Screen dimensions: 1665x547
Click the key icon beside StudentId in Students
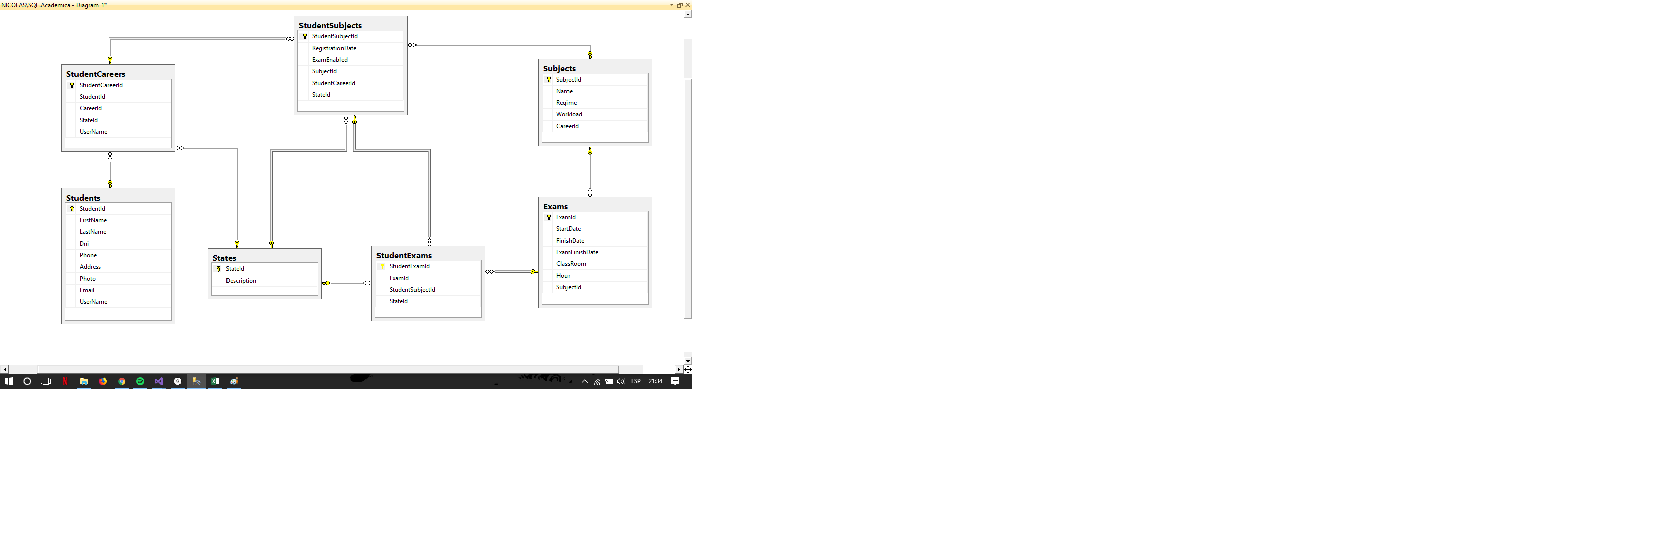tap(72, 209)
